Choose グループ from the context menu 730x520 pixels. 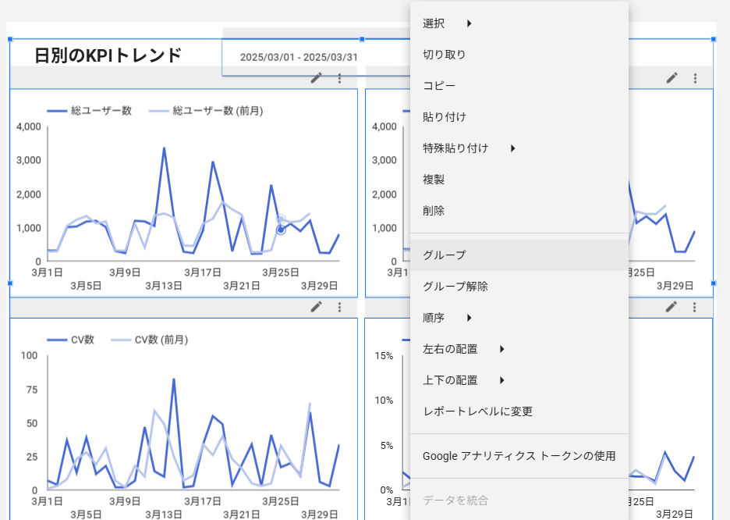tap(444, 255)
